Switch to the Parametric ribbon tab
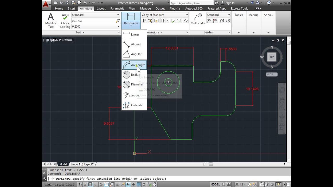This screenshot has width=333, height=187. (117, 8)
